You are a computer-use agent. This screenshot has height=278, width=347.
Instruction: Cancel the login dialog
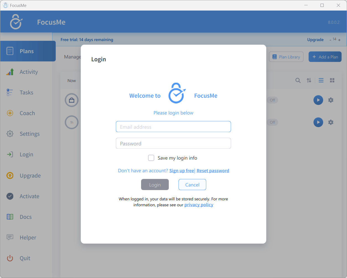tap(192, 185)
